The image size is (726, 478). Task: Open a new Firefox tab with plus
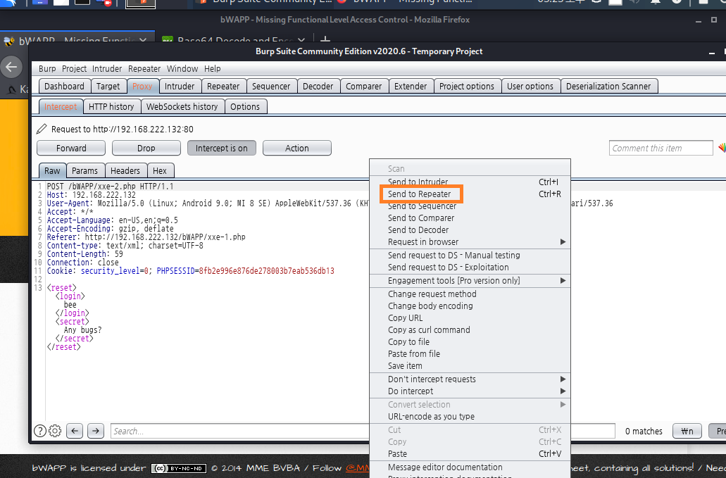pyautogui.click(x=325, y=40)
